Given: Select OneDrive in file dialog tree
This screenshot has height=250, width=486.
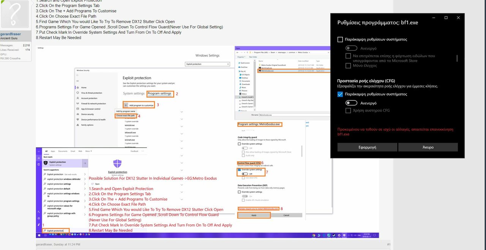Looking at the screenshot, I should click(x=243, y=67).
